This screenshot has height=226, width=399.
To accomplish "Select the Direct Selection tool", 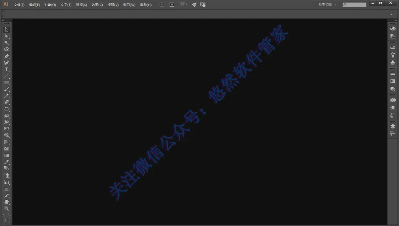I will click(x=6, y=36).
